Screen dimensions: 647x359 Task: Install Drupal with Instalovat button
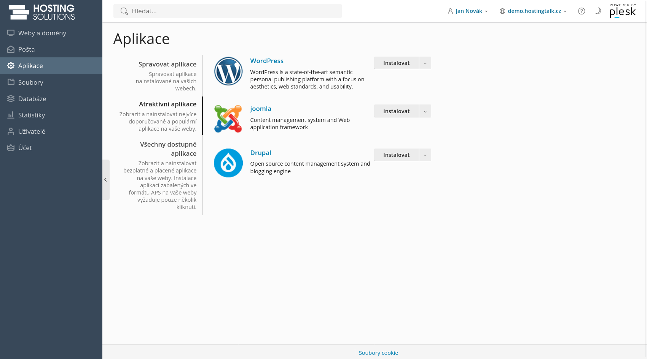[396, 155]
